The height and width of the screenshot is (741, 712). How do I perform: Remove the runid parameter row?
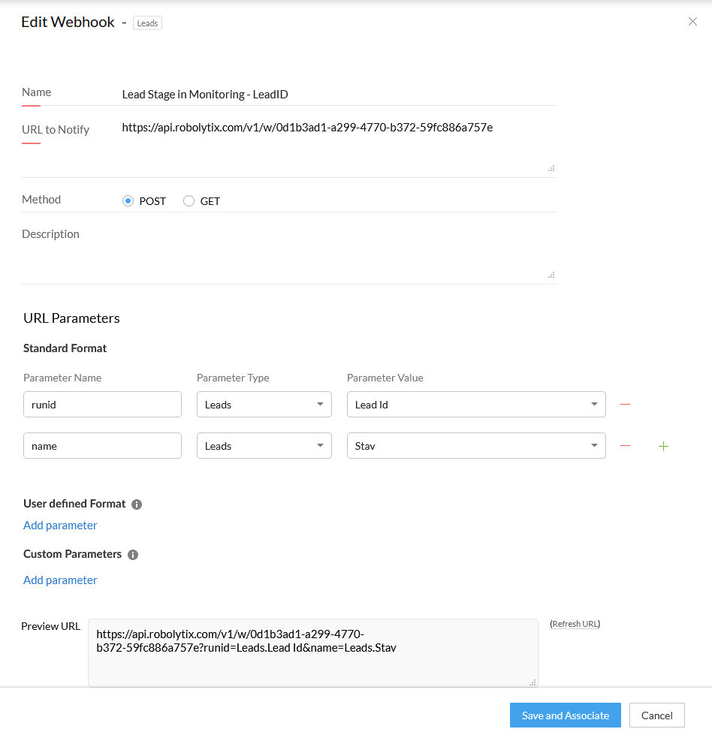[x=625, y=405]
